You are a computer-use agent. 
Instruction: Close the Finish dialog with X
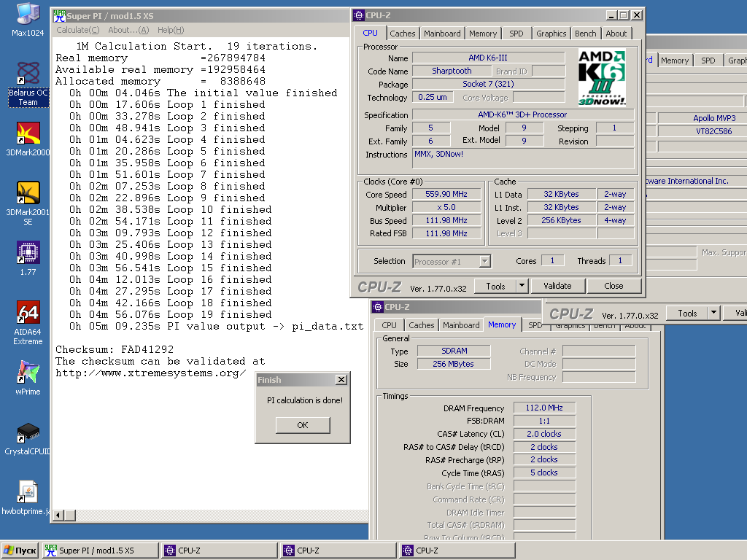(x=341, y=379)
